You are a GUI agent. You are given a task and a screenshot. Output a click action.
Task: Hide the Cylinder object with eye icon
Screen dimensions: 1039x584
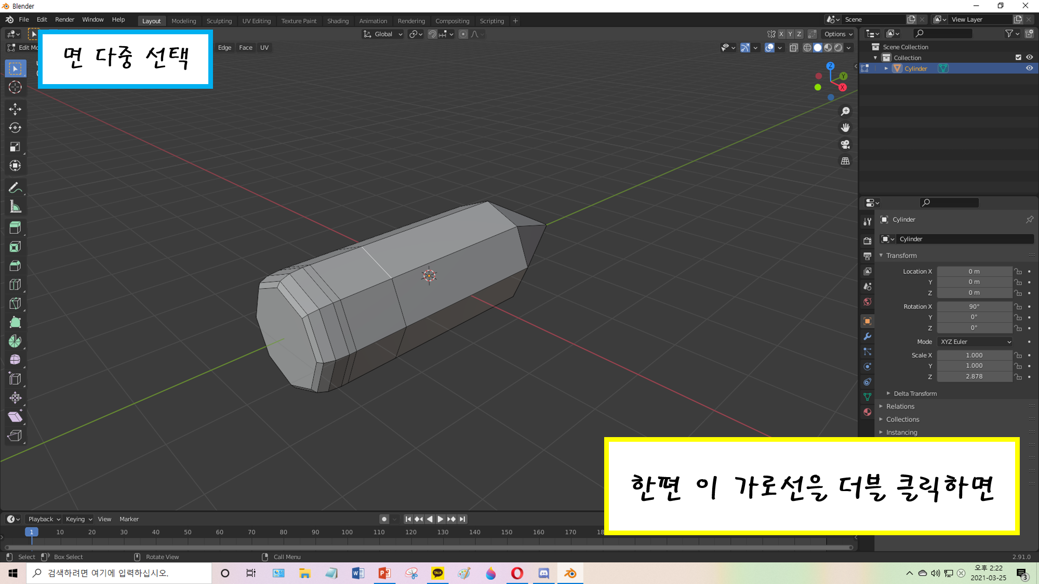pos(1029,69)
